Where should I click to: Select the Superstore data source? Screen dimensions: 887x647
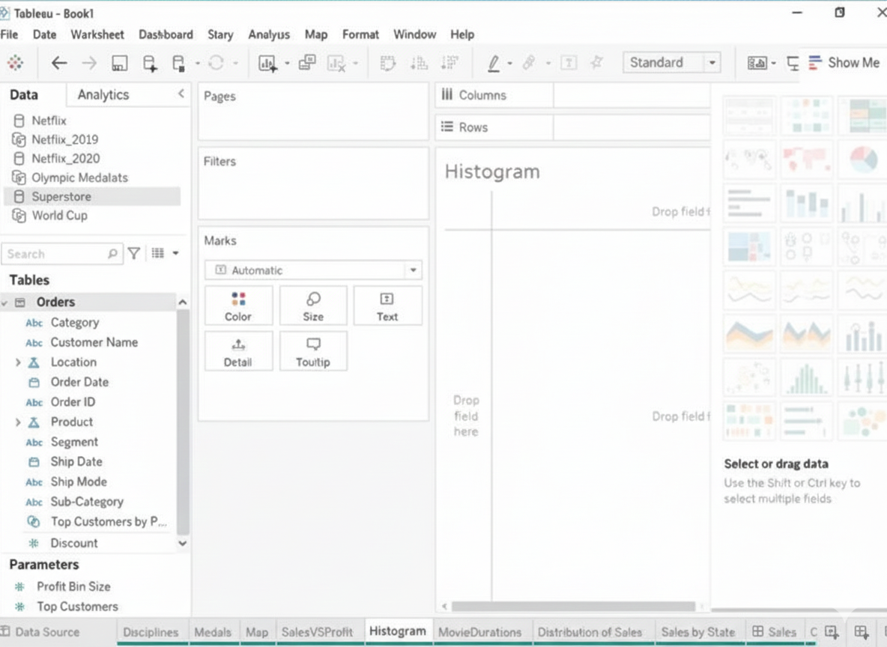click(61, 197)
